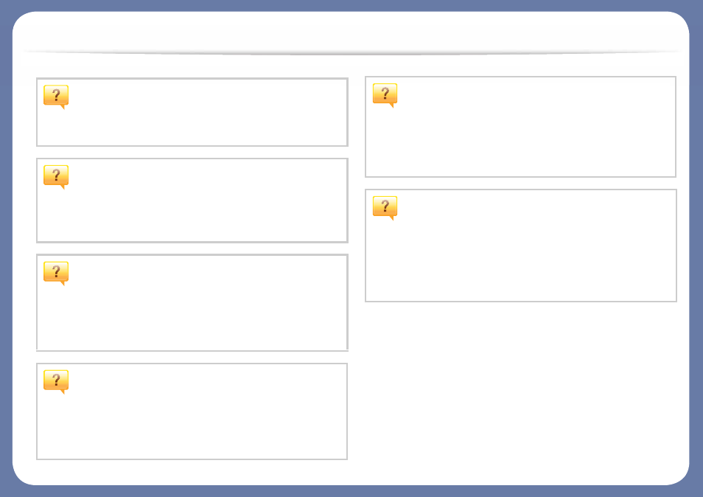Click the horizontal divider line under header
The image size is (703, 497).
(x=351, y=52)
